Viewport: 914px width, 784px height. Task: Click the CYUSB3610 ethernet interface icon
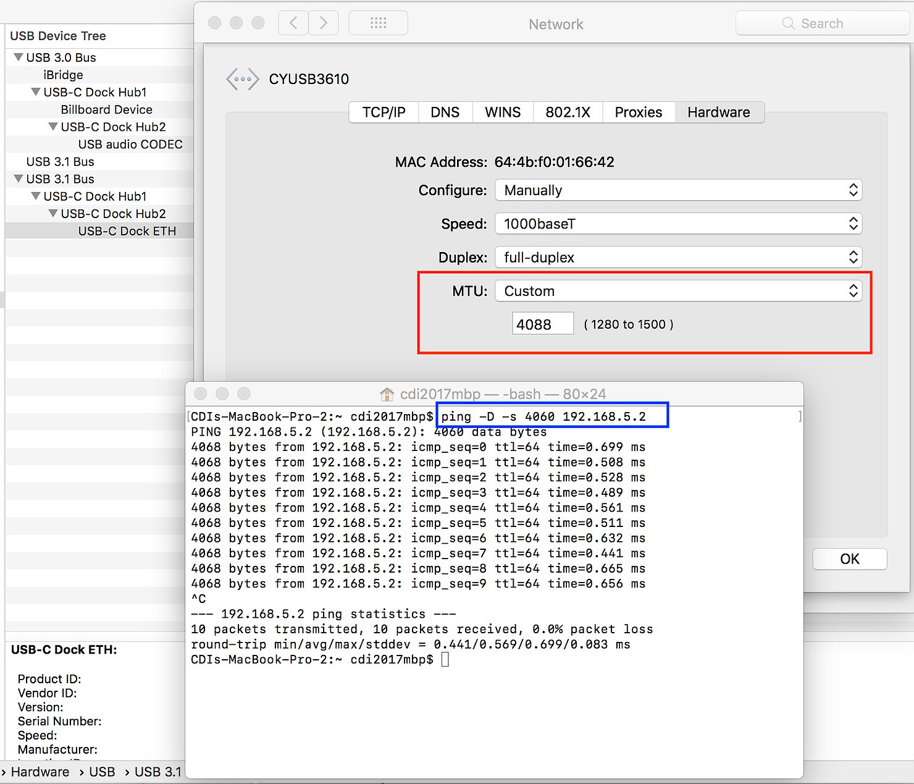click(242, 79)
